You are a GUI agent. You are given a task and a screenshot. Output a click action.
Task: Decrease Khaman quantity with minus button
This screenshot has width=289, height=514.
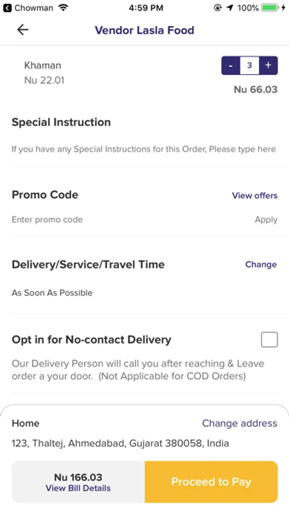[231, 65]
